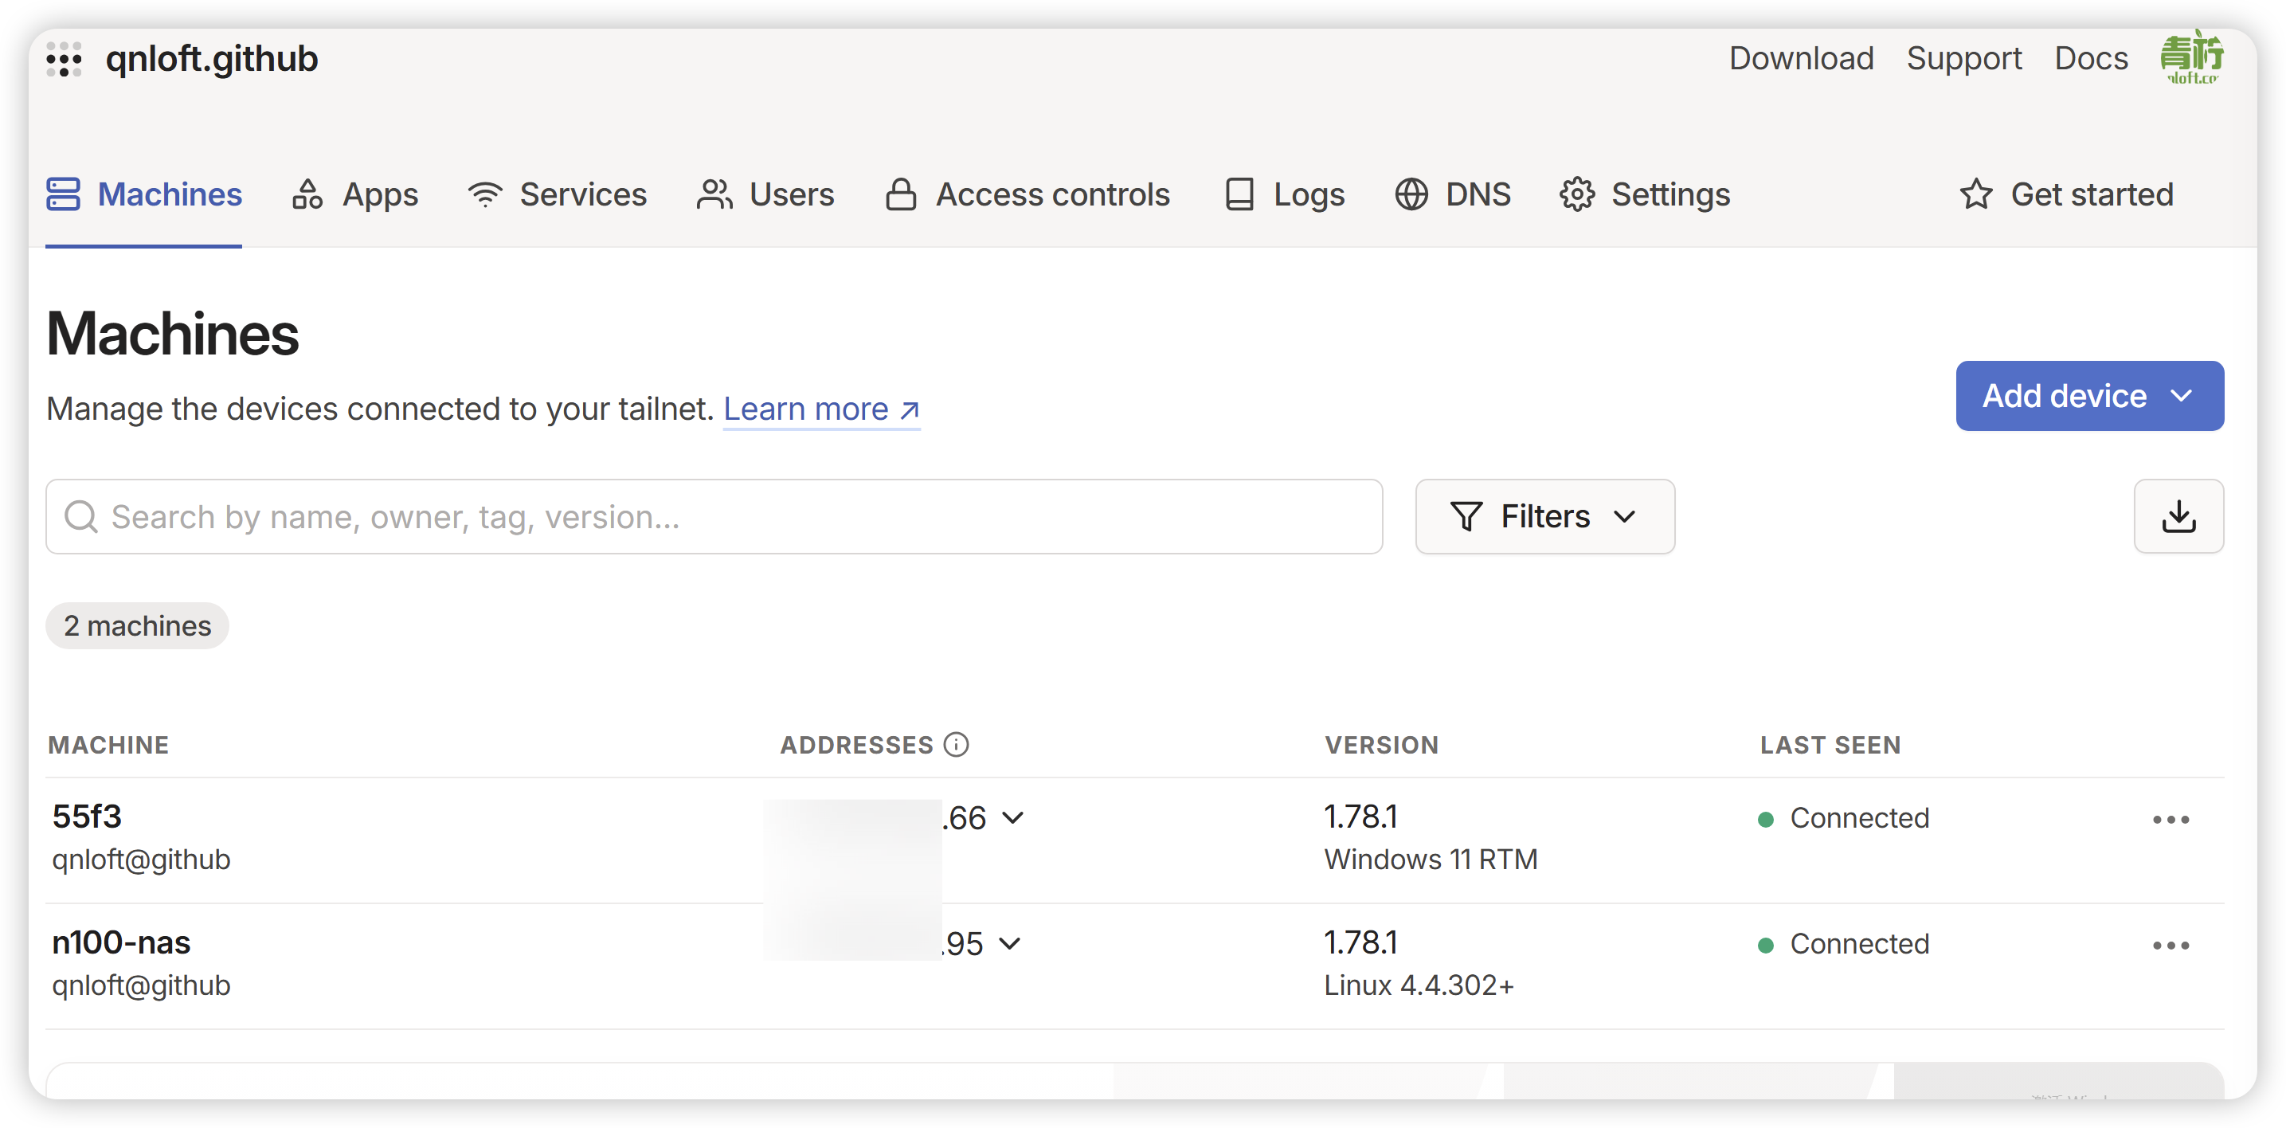Click the Services wifi icon
Screen dimensions: 2286x1128
click(x=485, y=194)
